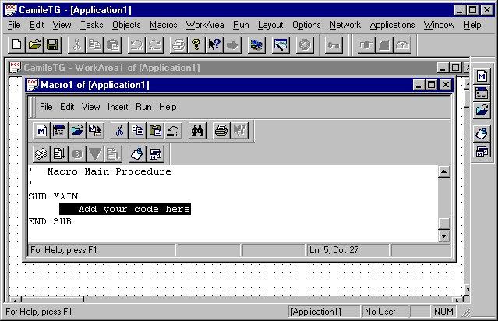
Task: Click the open folder icon in right sidebar
Action: (482, 111)
